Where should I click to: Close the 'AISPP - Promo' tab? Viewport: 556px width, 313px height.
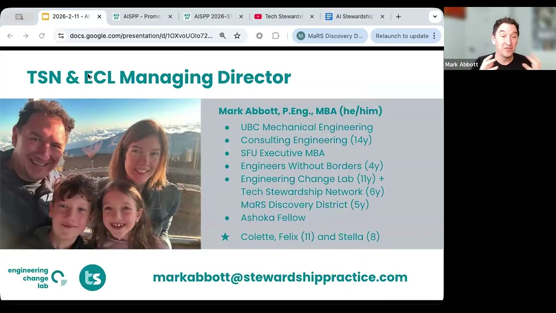tap(170, 17)
